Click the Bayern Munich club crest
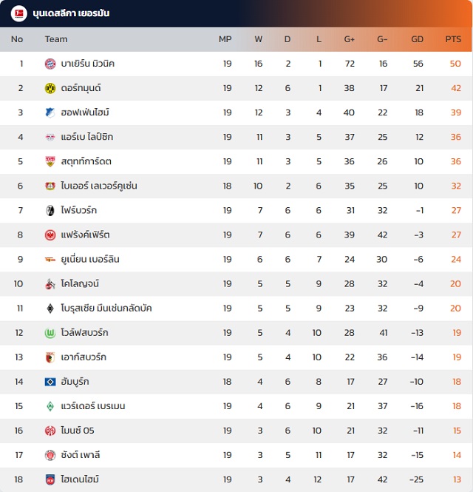The width and height of the screenshot is (473, 492). 50,64
